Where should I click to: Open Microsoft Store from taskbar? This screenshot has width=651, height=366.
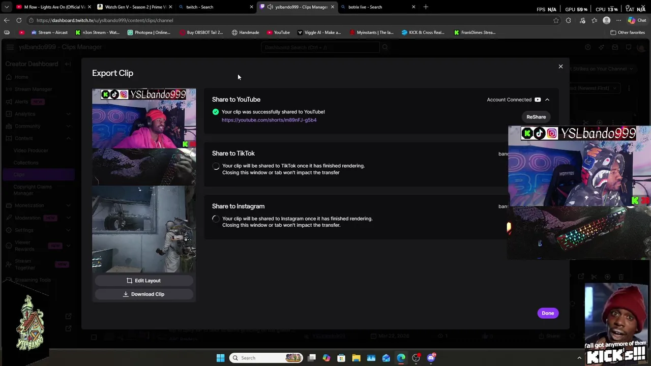(341, 358)
